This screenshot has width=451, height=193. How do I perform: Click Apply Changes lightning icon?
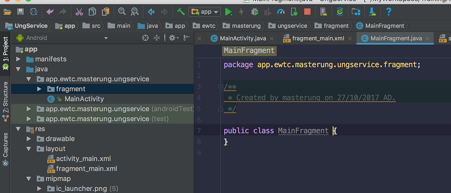click(241, 12)
